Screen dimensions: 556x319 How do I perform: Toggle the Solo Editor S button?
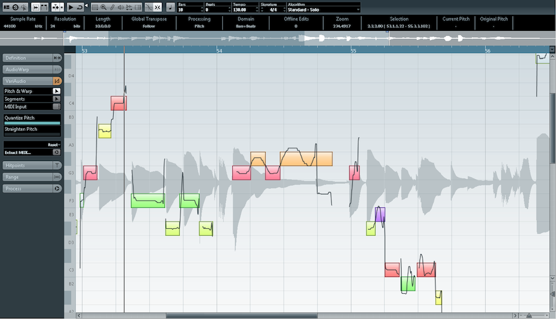click(x=15, y=7)
